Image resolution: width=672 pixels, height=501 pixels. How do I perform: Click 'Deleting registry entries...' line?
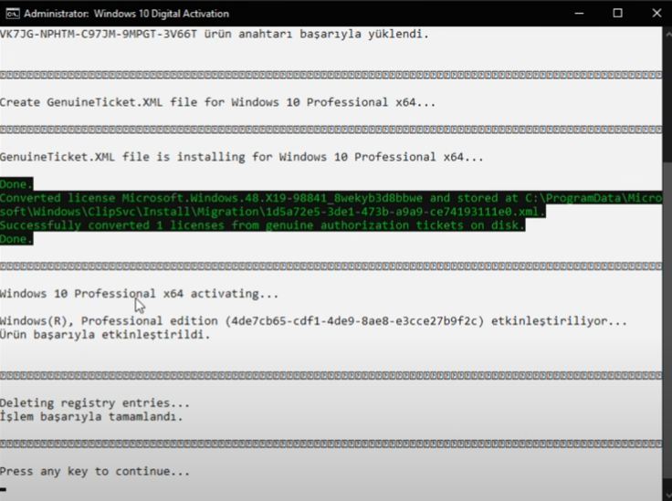(95, 403)
